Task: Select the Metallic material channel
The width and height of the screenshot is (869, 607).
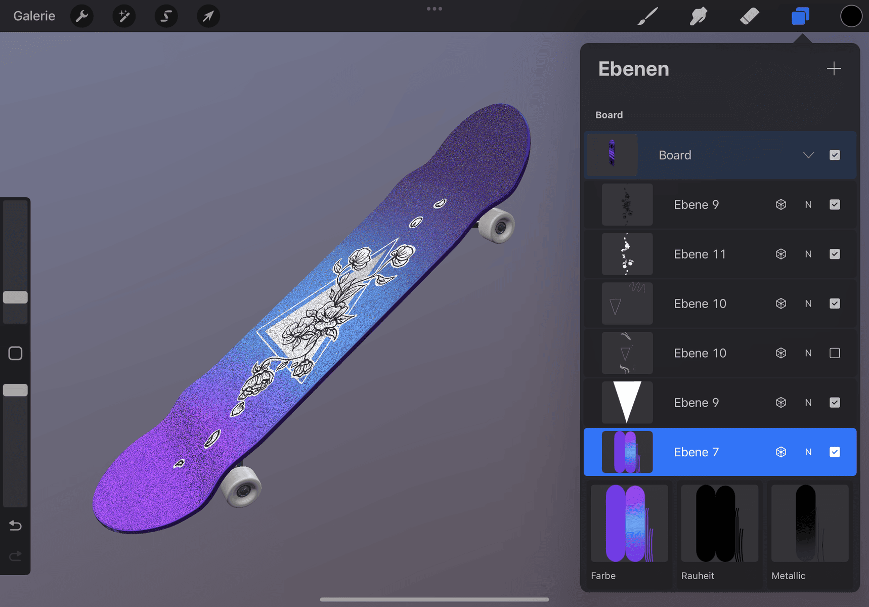Action: 810,533
